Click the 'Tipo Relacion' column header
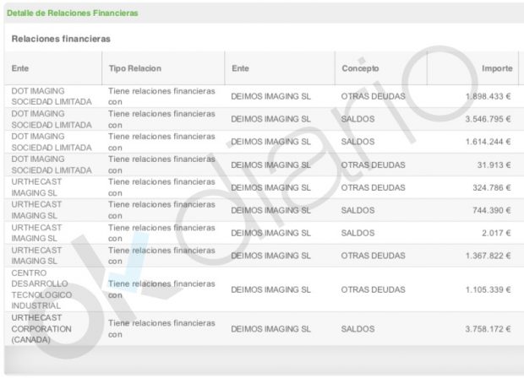The image size is (524, 378). pyautogui.click(x=135, y=68)
